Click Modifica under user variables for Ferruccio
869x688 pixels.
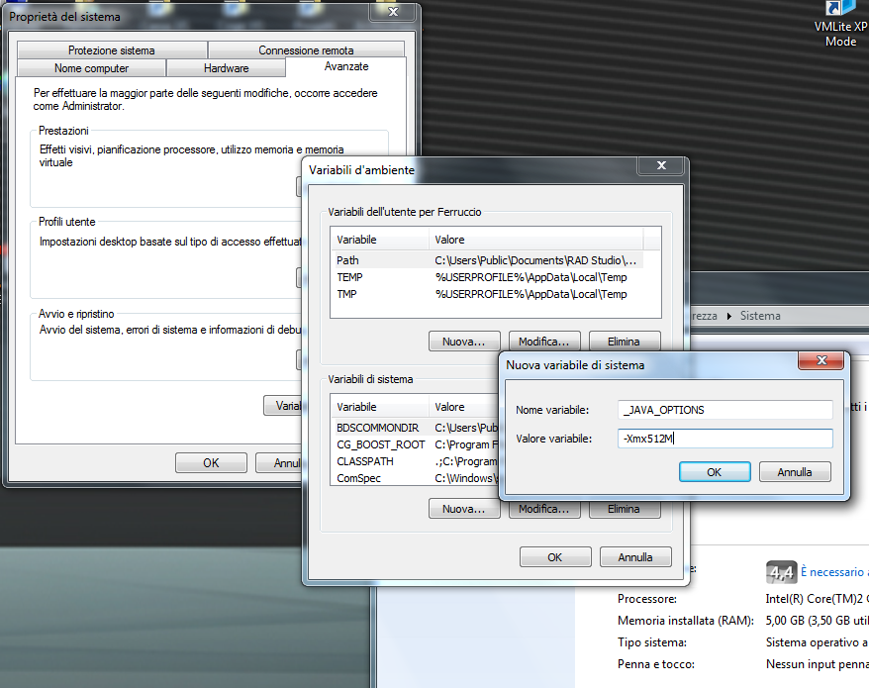pyautogui.click(x=544, y=342)
